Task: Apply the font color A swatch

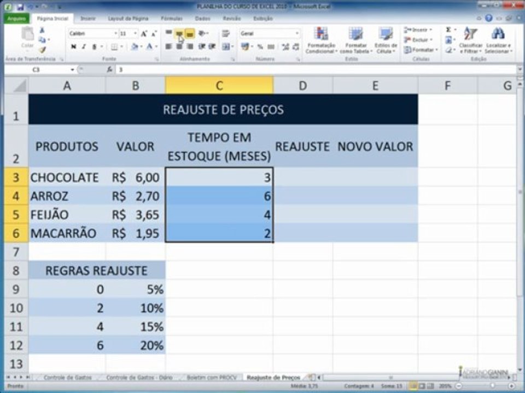Action: 149,47
